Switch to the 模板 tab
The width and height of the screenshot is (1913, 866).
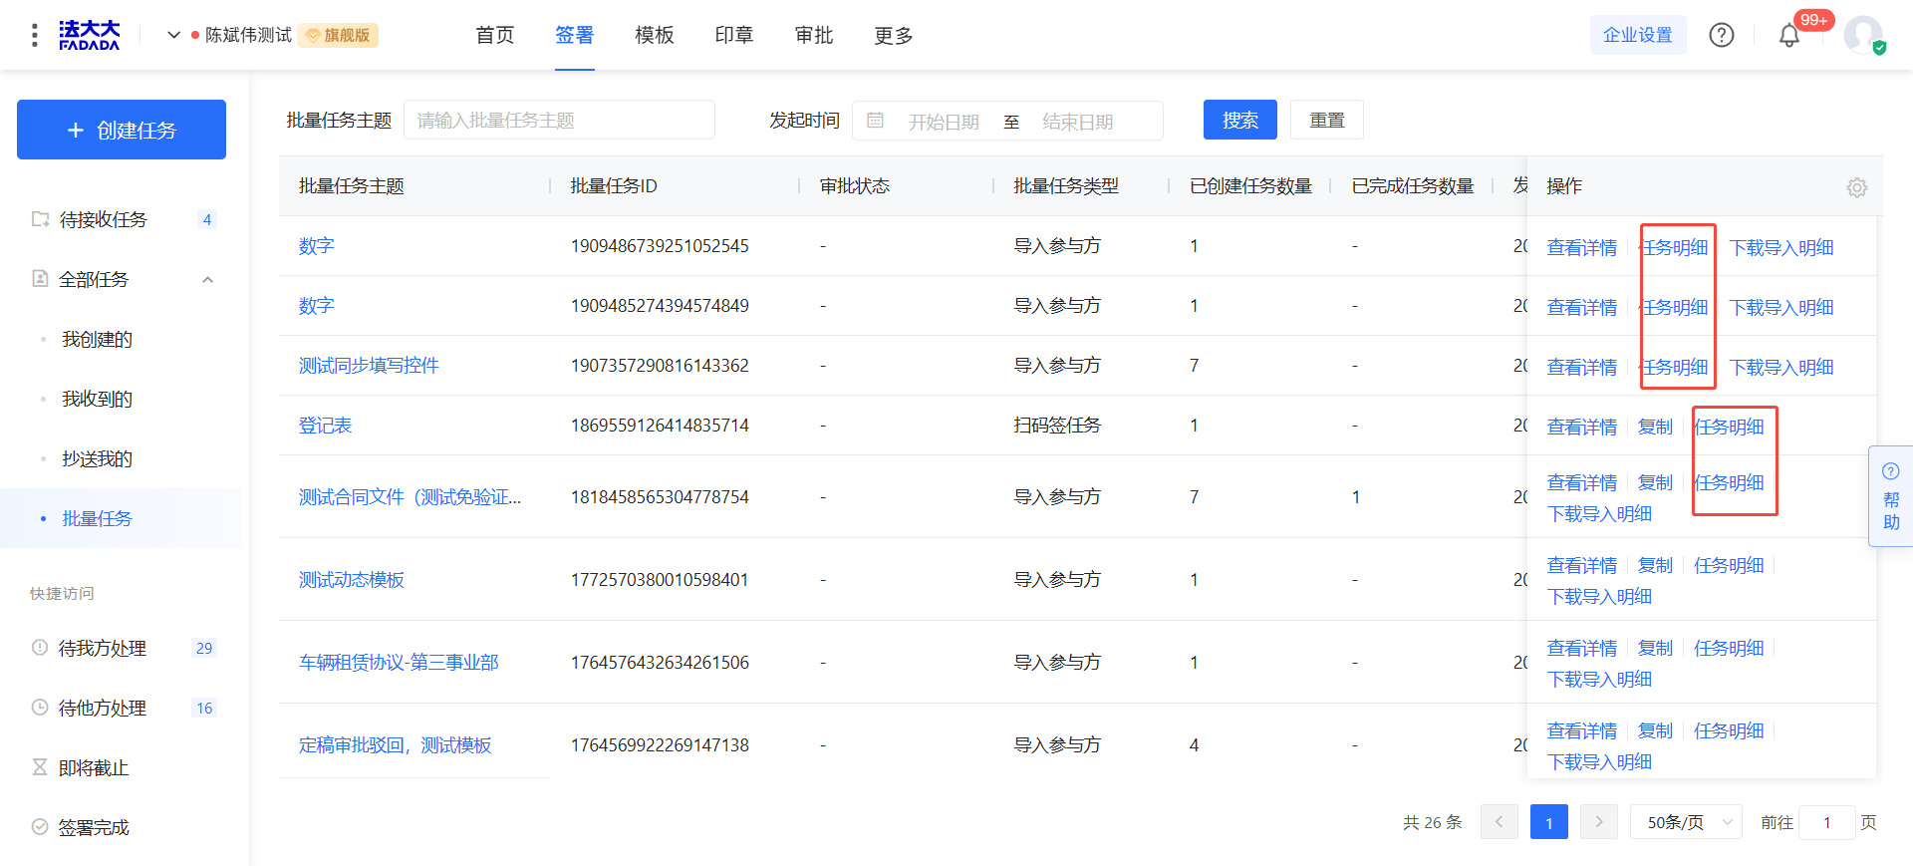654,36
